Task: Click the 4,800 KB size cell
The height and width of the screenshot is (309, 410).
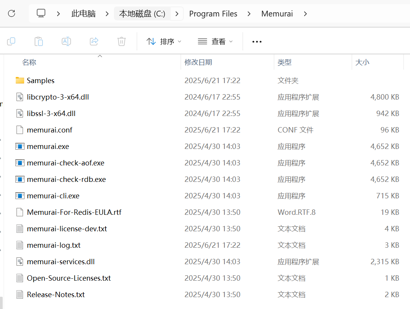Action: pos(385,97)
